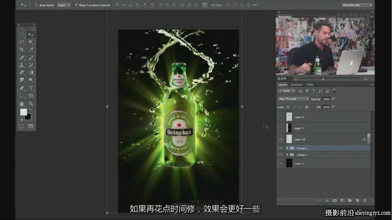Enable the Auto-Select checkbox
This screenshot has width=392, height=220.
point(36,5)
